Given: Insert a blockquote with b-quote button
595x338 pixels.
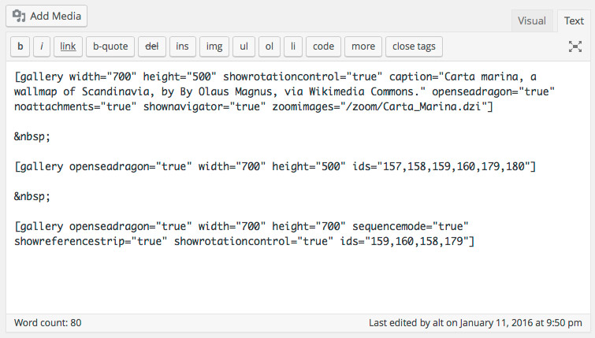Looking at the screenshot, I should pos(110,46).
